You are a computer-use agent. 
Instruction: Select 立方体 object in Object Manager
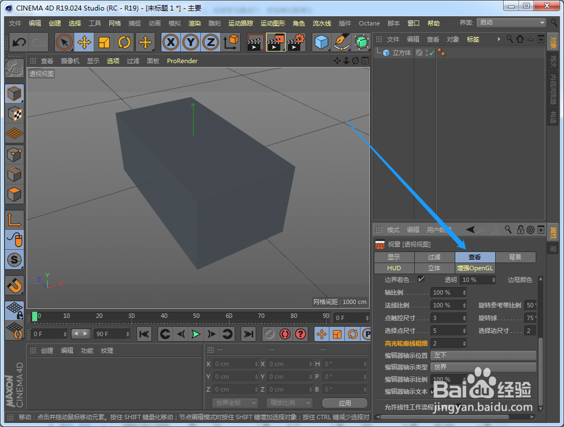pos(402,53)
